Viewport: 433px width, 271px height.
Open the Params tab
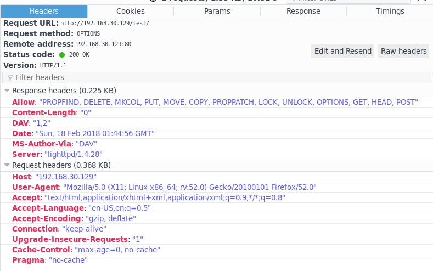[217, 11]
